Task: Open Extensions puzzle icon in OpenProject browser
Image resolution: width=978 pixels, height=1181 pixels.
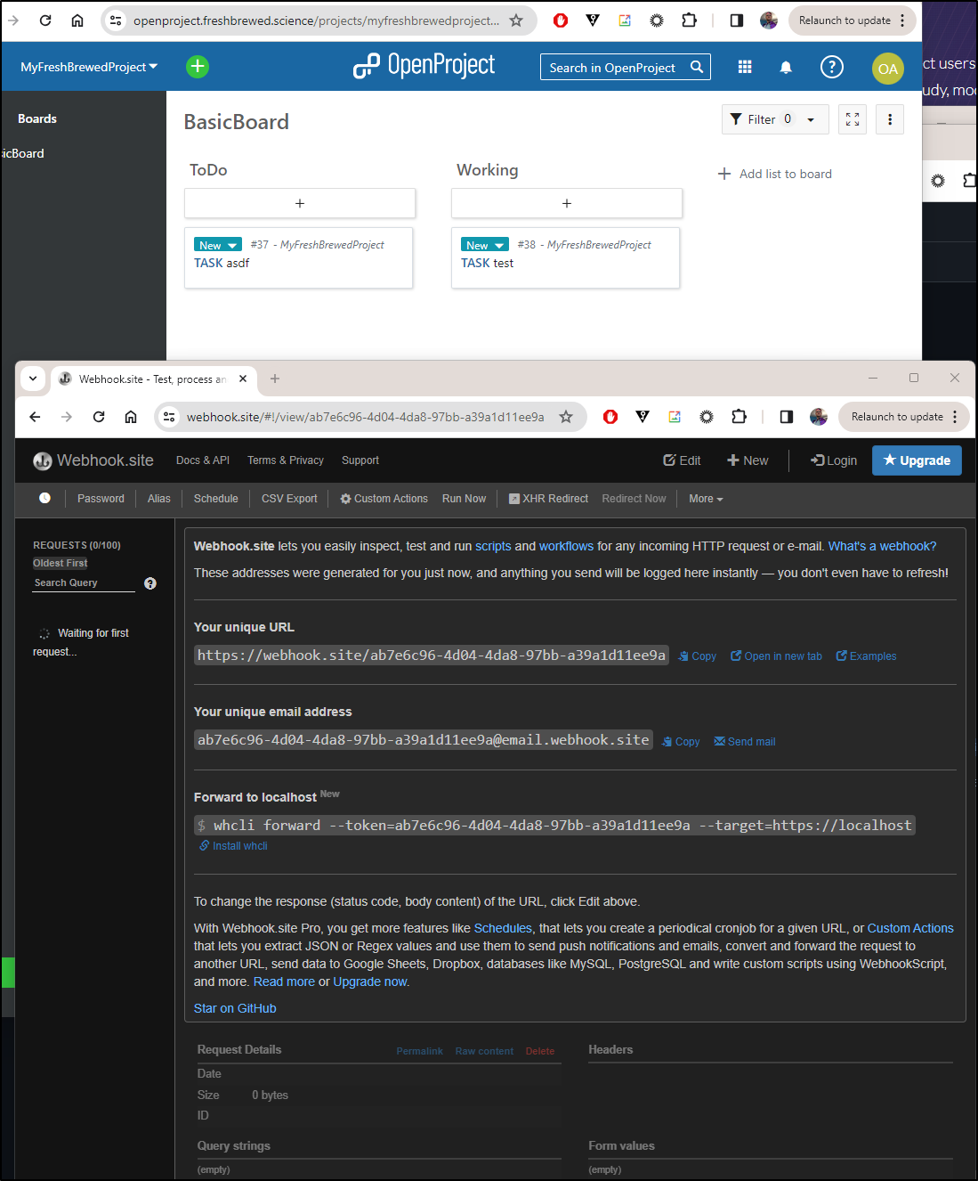Action: [x=689, y=20]
